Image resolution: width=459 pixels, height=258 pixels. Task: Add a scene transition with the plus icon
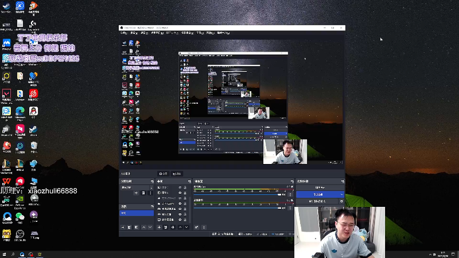click(136, 193)
